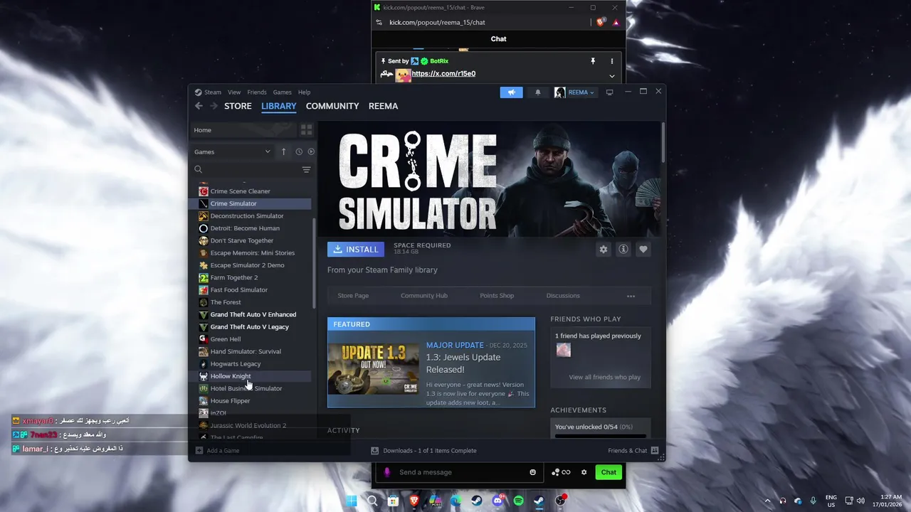
Task: Open Crime Simulator game info icon
Action: [623, 250]
